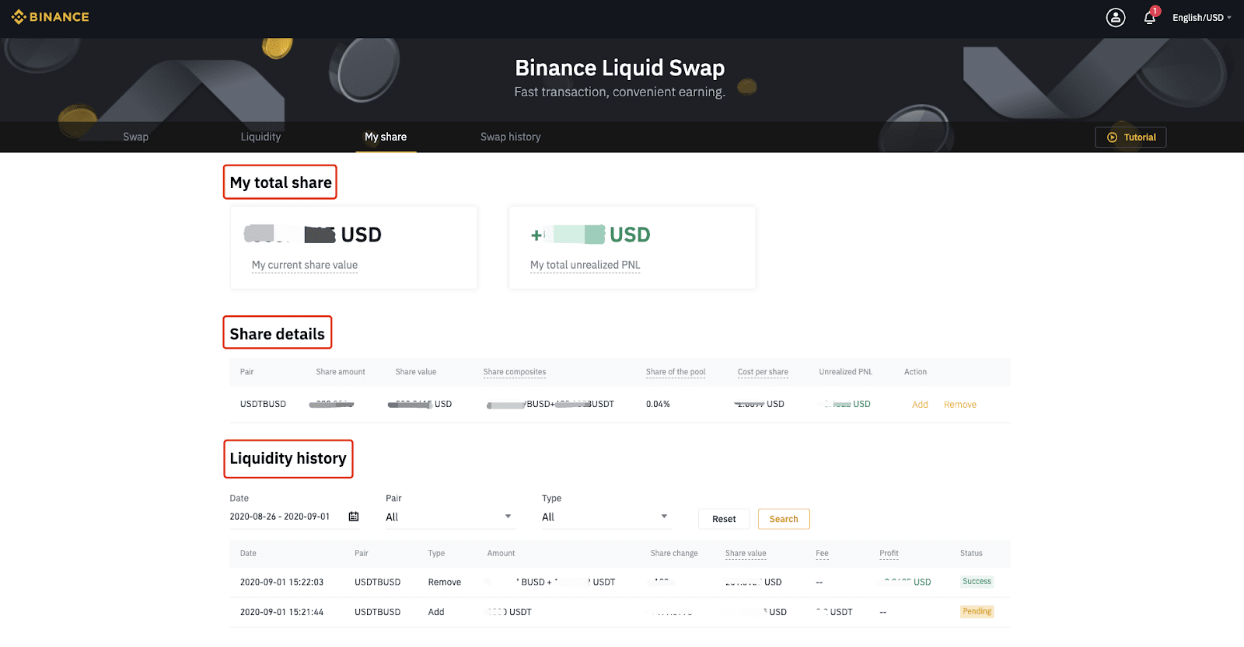Click the 0.04% pool share value

[x=658, y=404]
